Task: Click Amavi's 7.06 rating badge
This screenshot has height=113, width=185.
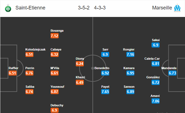Action: [155, 101]
